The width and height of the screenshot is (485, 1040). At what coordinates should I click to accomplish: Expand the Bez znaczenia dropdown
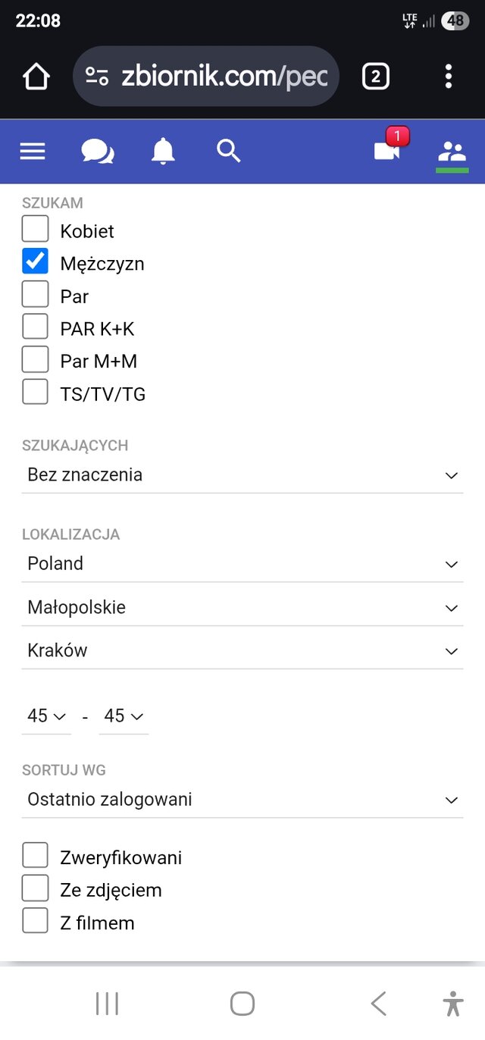[242, 475]
